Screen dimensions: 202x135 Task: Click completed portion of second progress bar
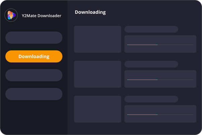142,80
